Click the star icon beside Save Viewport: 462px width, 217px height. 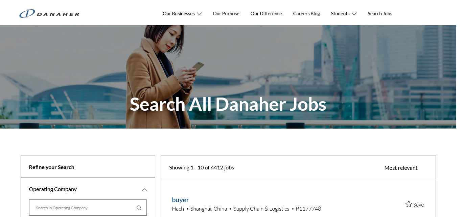coord(409,204)
